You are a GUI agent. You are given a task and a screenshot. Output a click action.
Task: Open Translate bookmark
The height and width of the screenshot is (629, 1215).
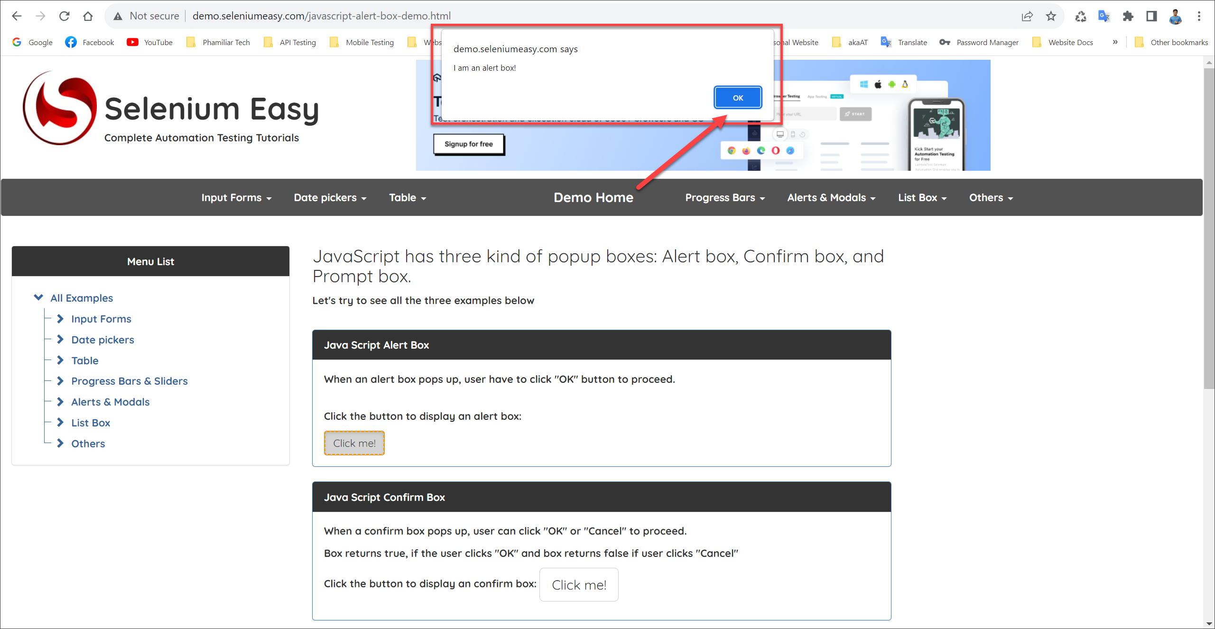[904, 42]
